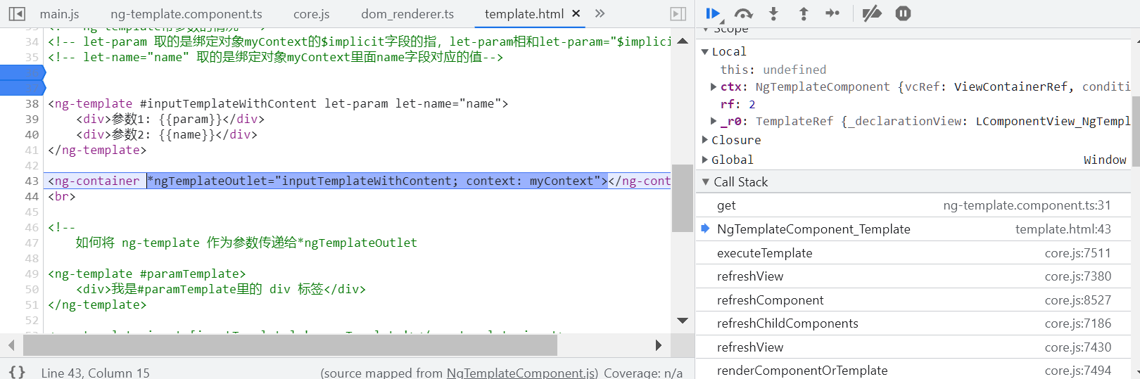1140x379 pixels.
Task: Click the editor vertical scrollbar thumb
Action: [683, 198]
